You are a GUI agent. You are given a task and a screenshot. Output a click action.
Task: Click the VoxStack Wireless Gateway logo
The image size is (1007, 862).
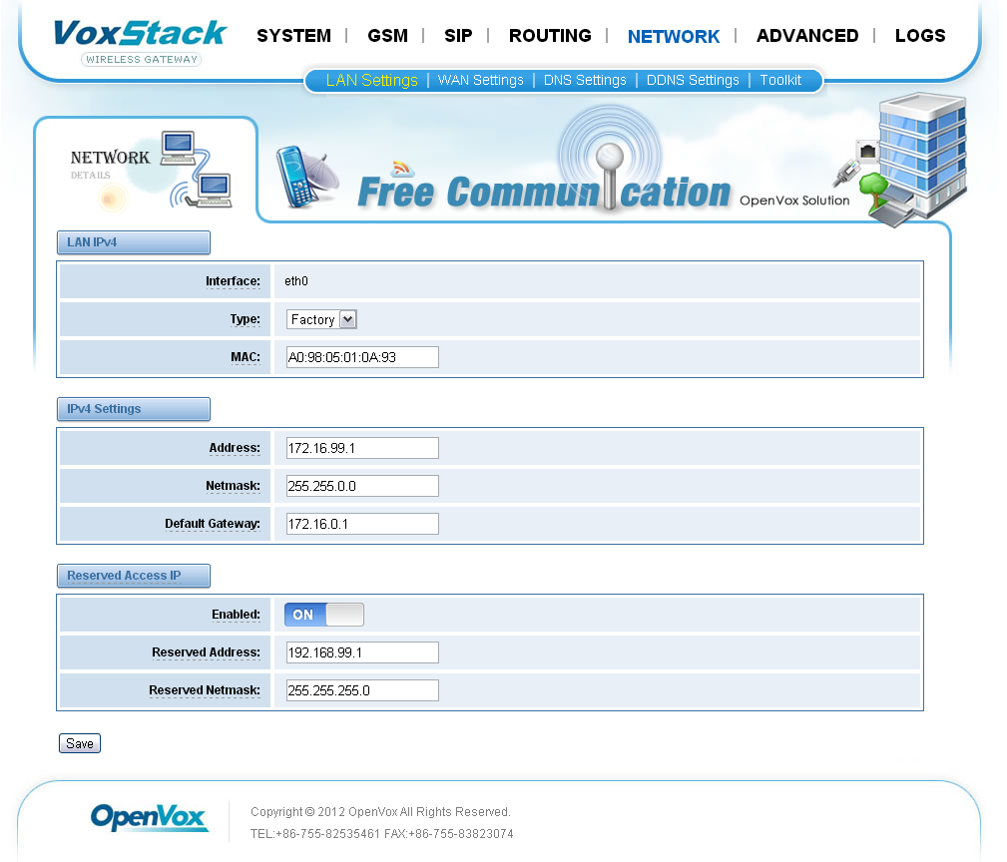pos(140,40)
